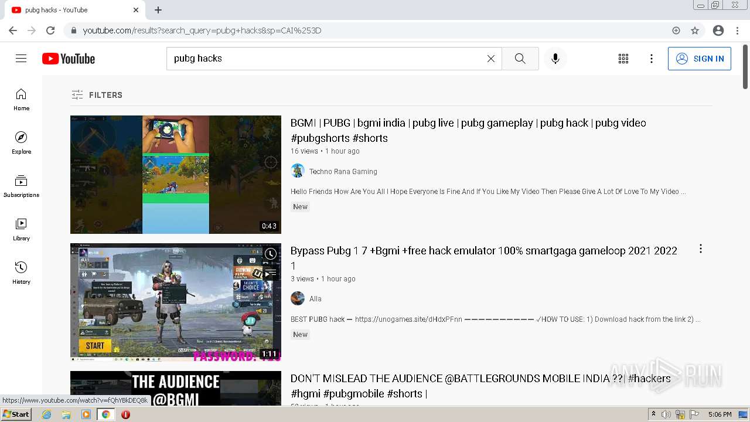
Task: Clear the search box with the X icon
Action: click(x=491, y=59)
